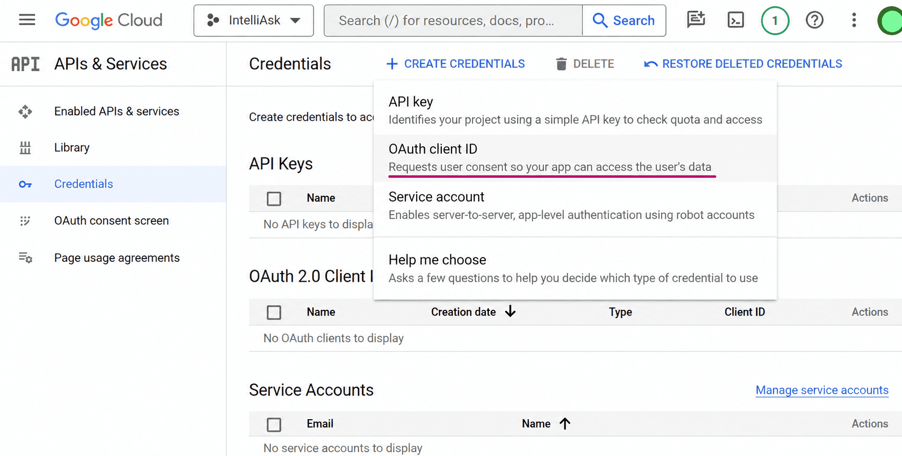Click the Credentials page heading
This screenshot has width=902, height=456.
[290, 64]
